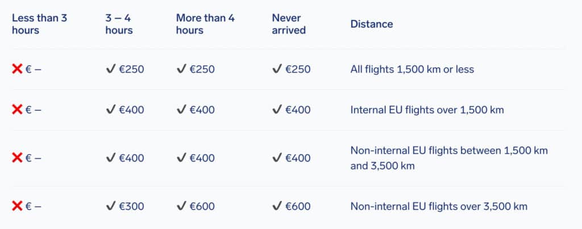
Task: Click the checkmark next to €250 under 3 – 4 hours
Action: pyautogui.click(x=111, y=69)
